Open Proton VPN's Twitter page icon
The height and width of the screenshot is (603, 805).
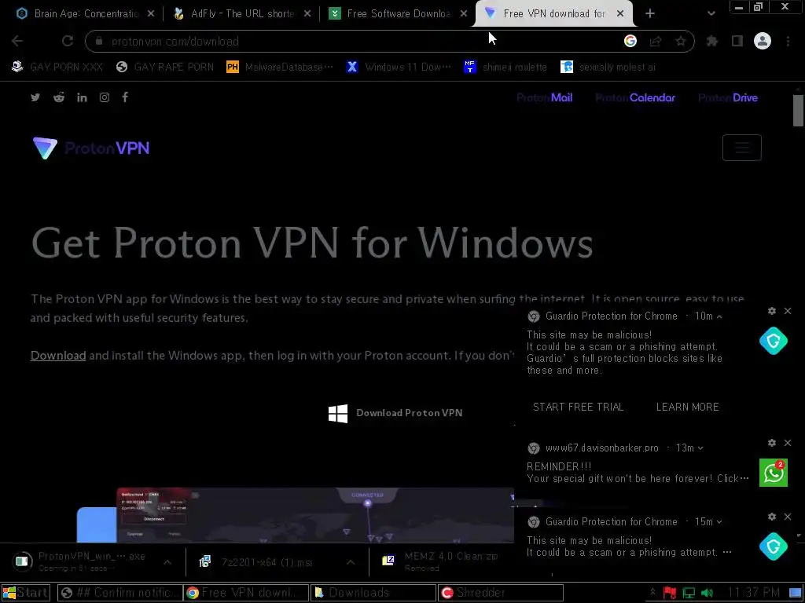pos(35,97)
